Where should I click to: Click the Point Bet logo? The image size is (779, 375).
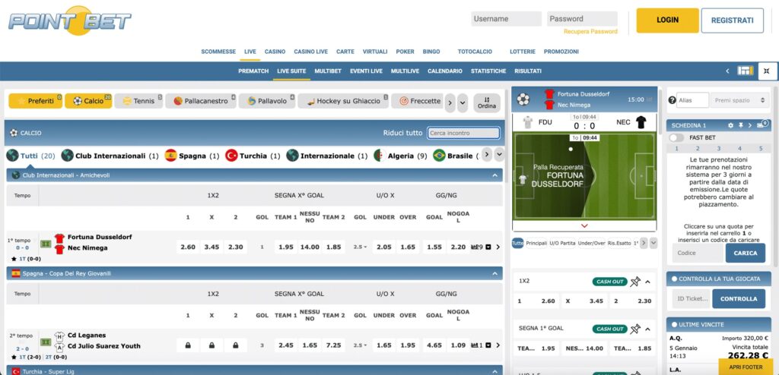pos(69,20)
